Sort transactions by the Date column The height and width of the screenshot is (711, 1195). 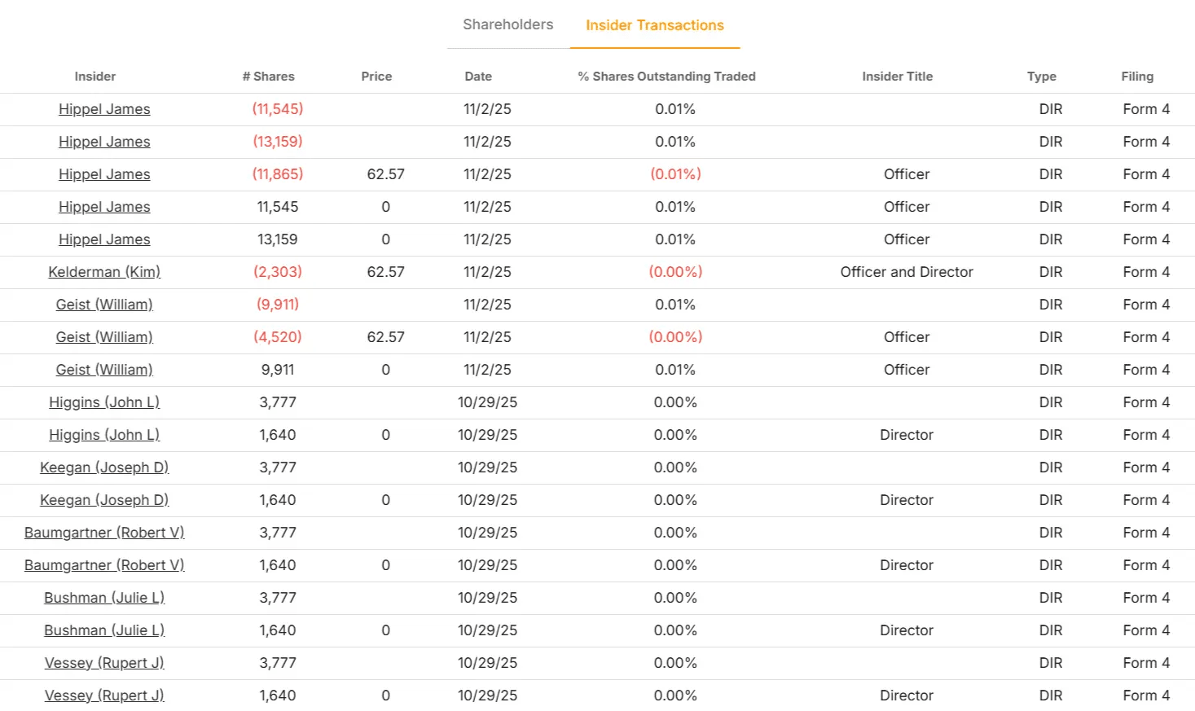(477, 76)
